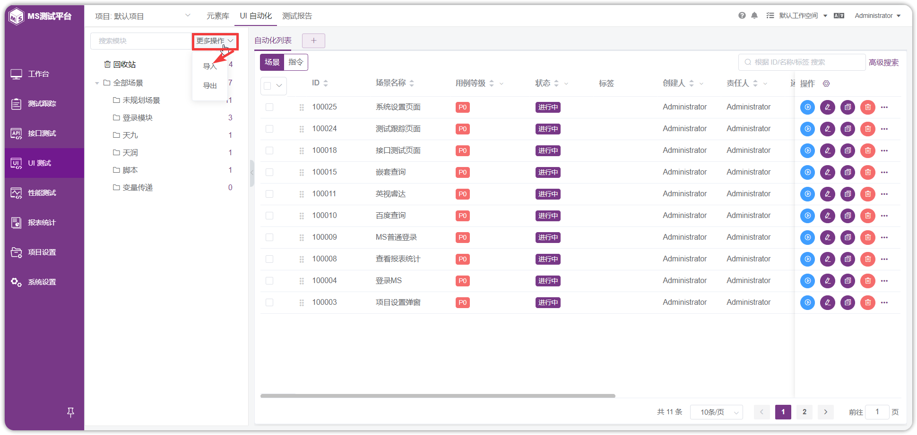Delete the 嵌套查询 scenario
The image size is (917, 435).
coord(868,172)
